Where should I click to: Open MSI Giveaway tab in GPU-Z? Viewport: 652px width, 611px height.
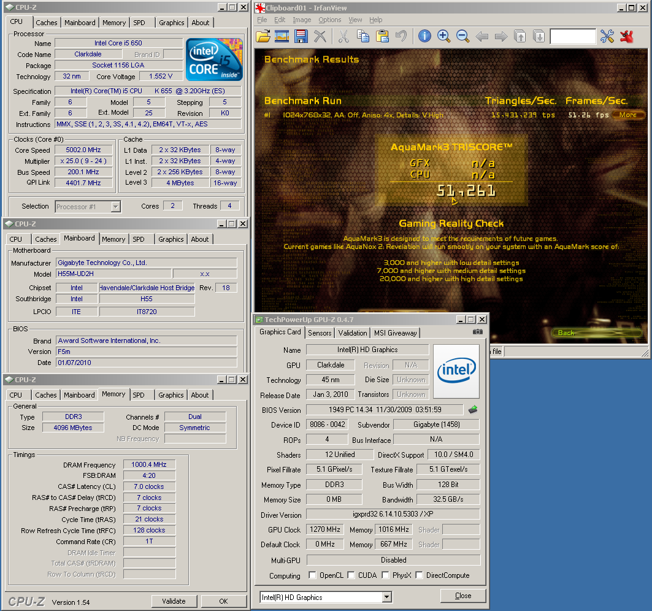[x=396, y=332]
